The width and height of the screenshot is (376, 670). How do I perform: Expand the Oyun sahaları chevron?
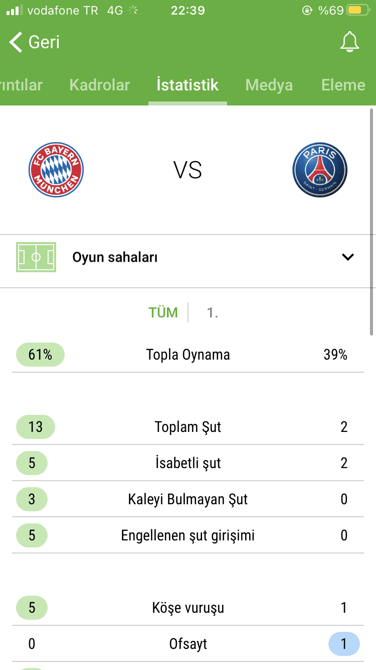pos(347,257)
